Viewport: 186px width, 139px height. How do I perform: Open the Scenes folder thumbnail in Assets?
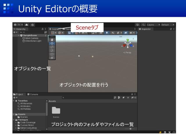pos(56,110)
